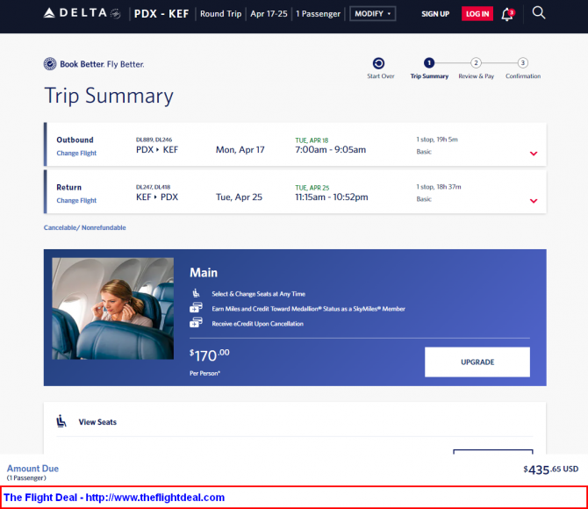588x509 pixels.
Task: Click the SIGN UP link
Action: 435,14
